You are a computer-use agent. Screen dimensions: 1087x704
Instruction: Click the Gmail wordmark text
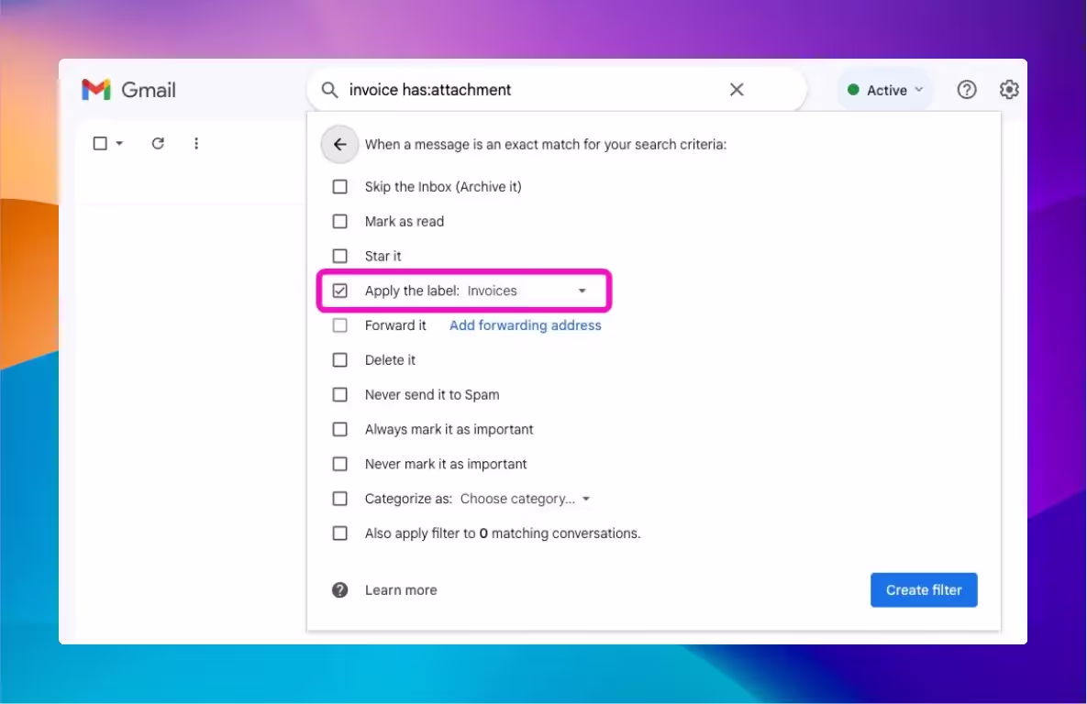click(149, 90)
